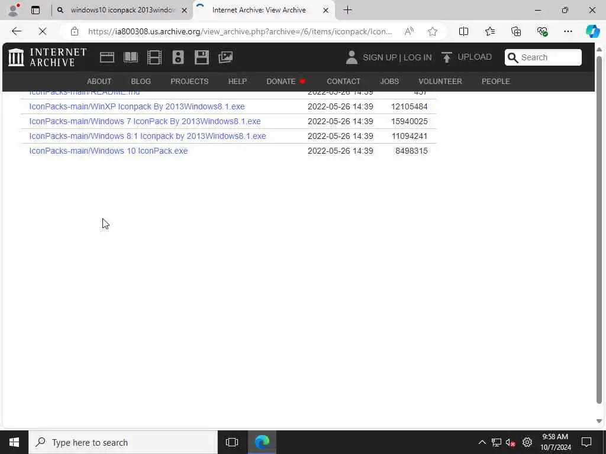Screen dimensions: 606x454
Task: Close the Internet Archive View Archive tab
Action: tap(325, 11)
